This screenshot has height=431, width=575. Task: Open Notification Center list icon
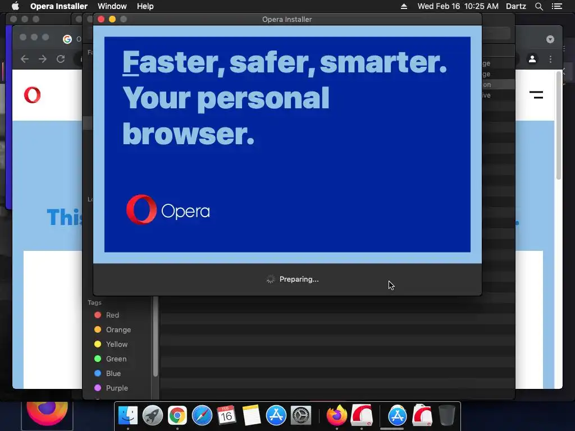[557, 6]
